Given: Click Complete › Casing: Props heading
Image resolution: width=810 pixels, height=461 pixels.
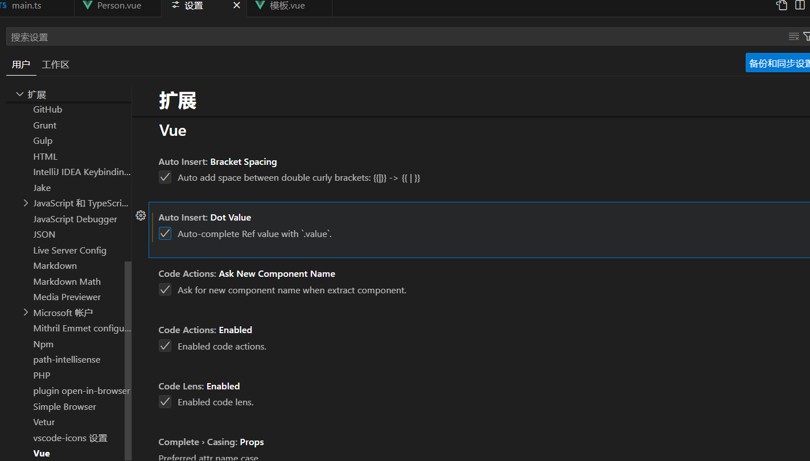Looking at the screenshot, I should 211,442.
